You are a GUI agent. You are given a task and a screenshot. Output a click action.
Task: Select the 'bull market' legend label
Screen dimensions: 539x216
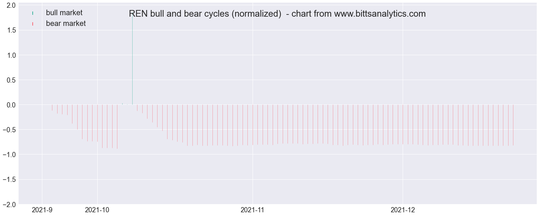pyautogui.click(x=64, y=13)
